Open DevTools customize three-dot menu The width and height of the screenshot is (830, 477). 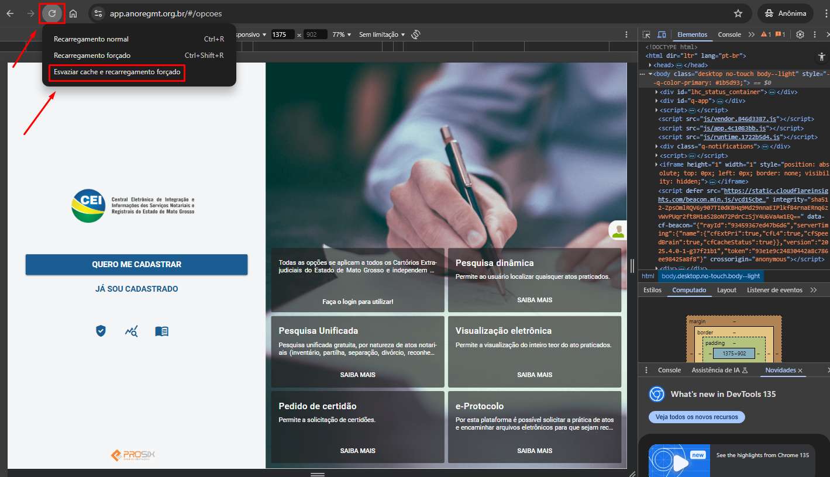tap(815, 34)
